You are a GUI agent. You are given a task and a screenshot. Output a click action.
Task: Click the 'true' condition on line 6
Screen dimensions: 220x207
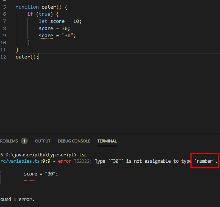click(x=45, y=14)
